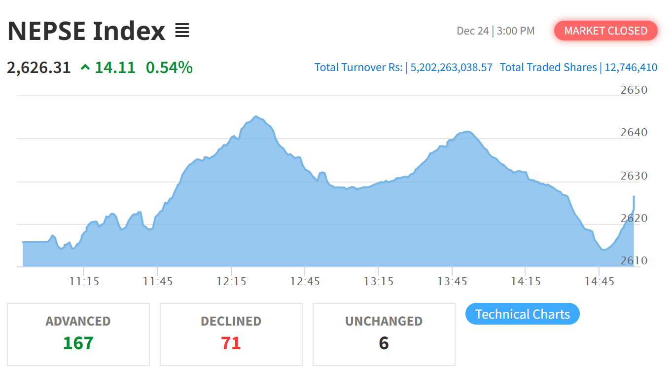
Task: Click the 14:45 time axis label
Action: [x=599, y=282]
